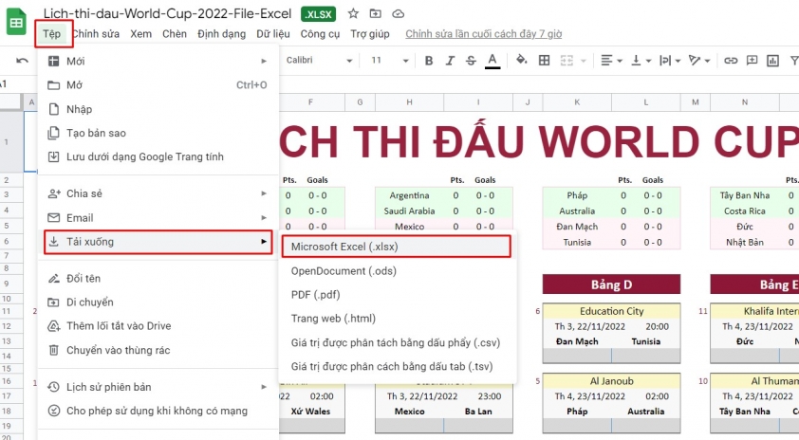Image resolution: width=799 pixels, height=440 pixels.
Task: Expand vertical align dropdown arrow
Action: click(649, 61)
